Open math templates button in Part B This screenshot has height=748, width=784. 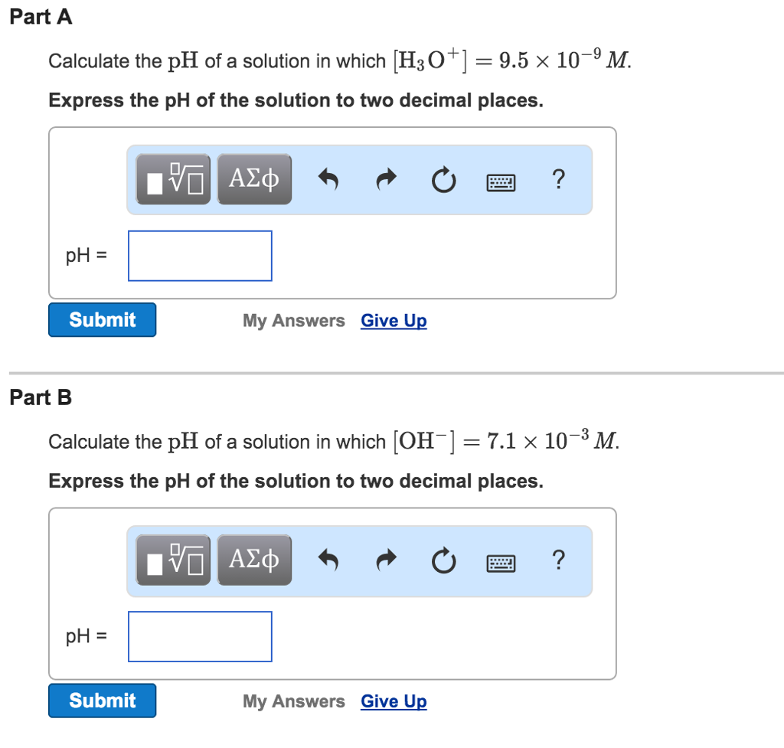[x=173, y=560]
